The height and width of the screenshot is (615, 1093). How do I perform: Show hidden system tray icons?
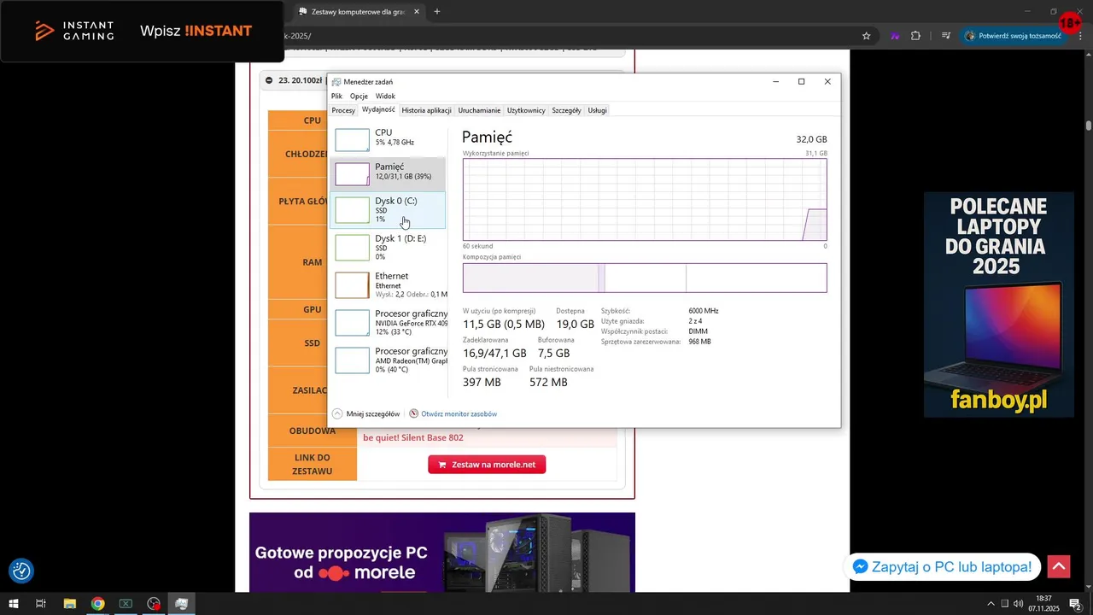(x=991, y=604)
